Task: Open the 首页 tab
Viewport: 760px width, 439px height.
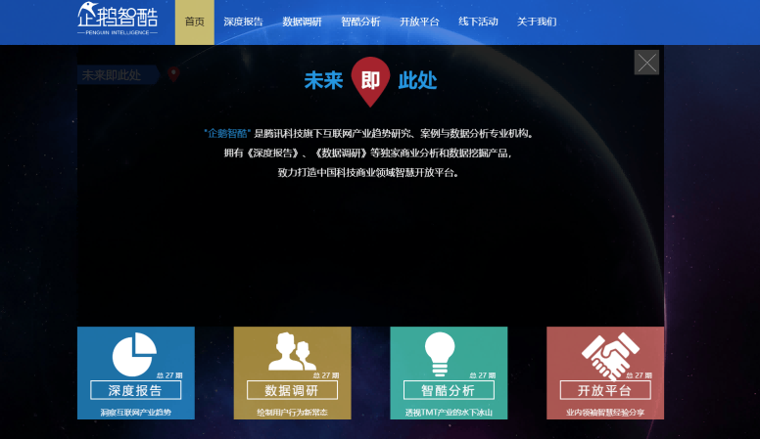Action: pos(195,22)
